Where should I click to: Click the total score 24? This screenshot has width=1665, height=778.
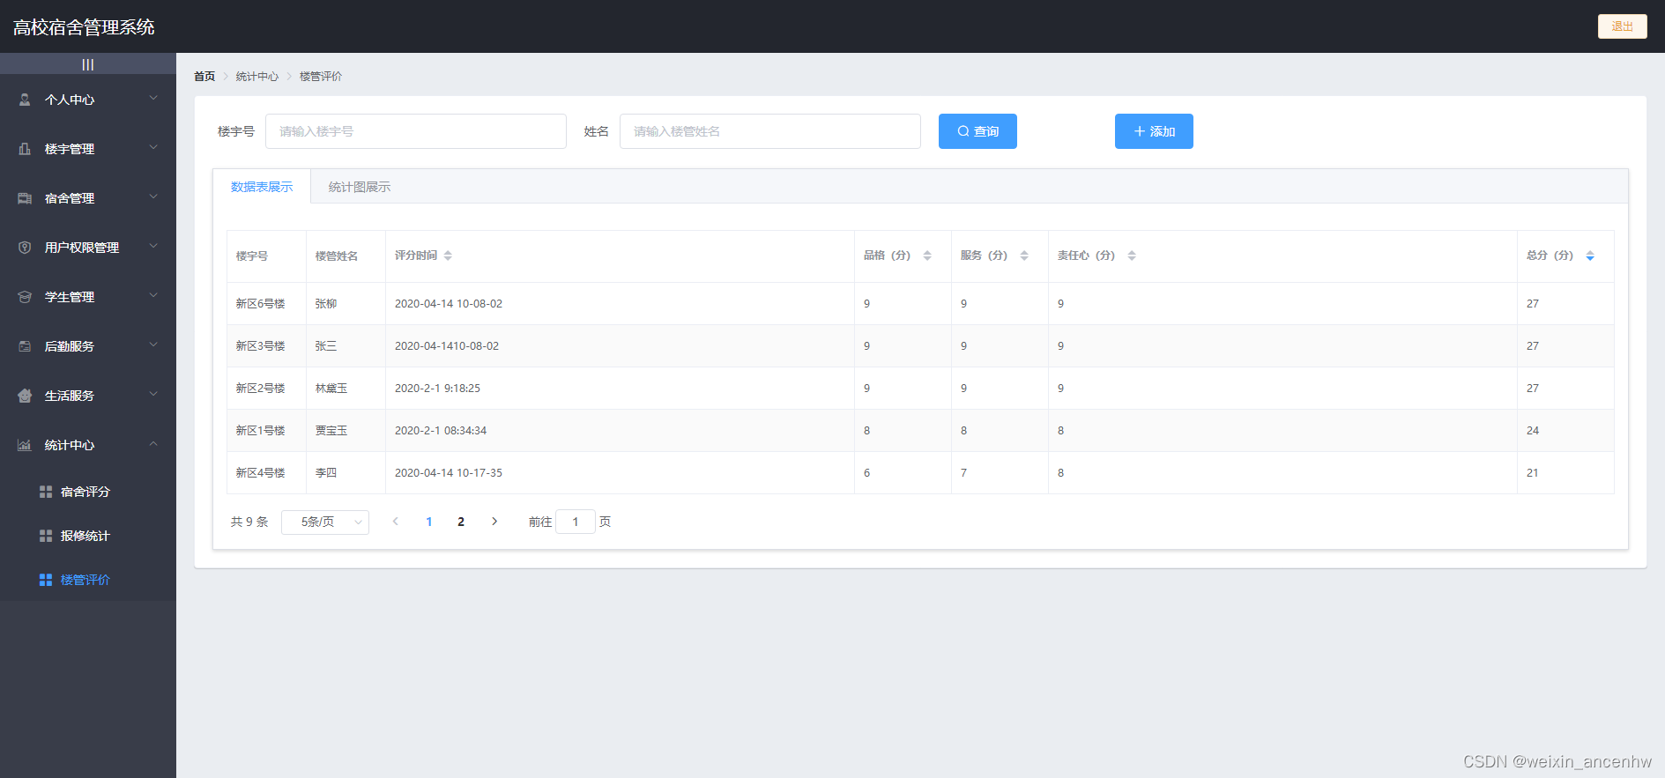pos(1533,431)
